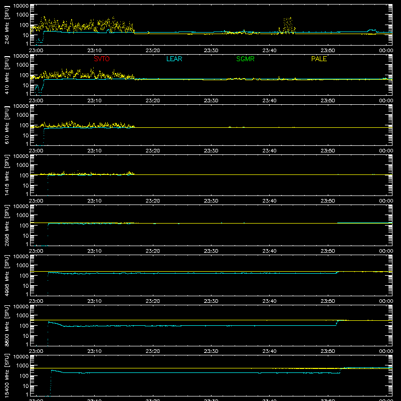Viewport: 401px width, 401px height.
Task: Click 23:40 label under the 8800 MHz plot
Action: coord(269,351)
